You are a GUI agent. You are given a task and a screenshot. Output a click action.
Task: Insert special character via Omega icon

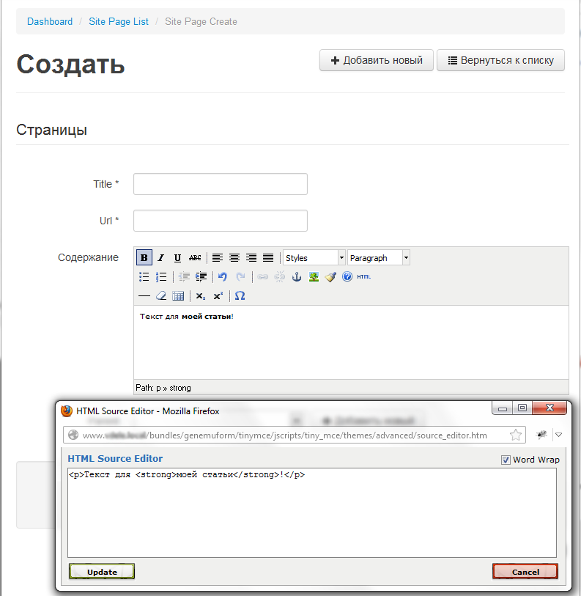coord(240,295)
